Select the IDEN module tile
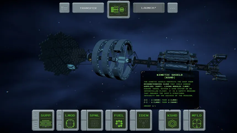 pos(144,120)
